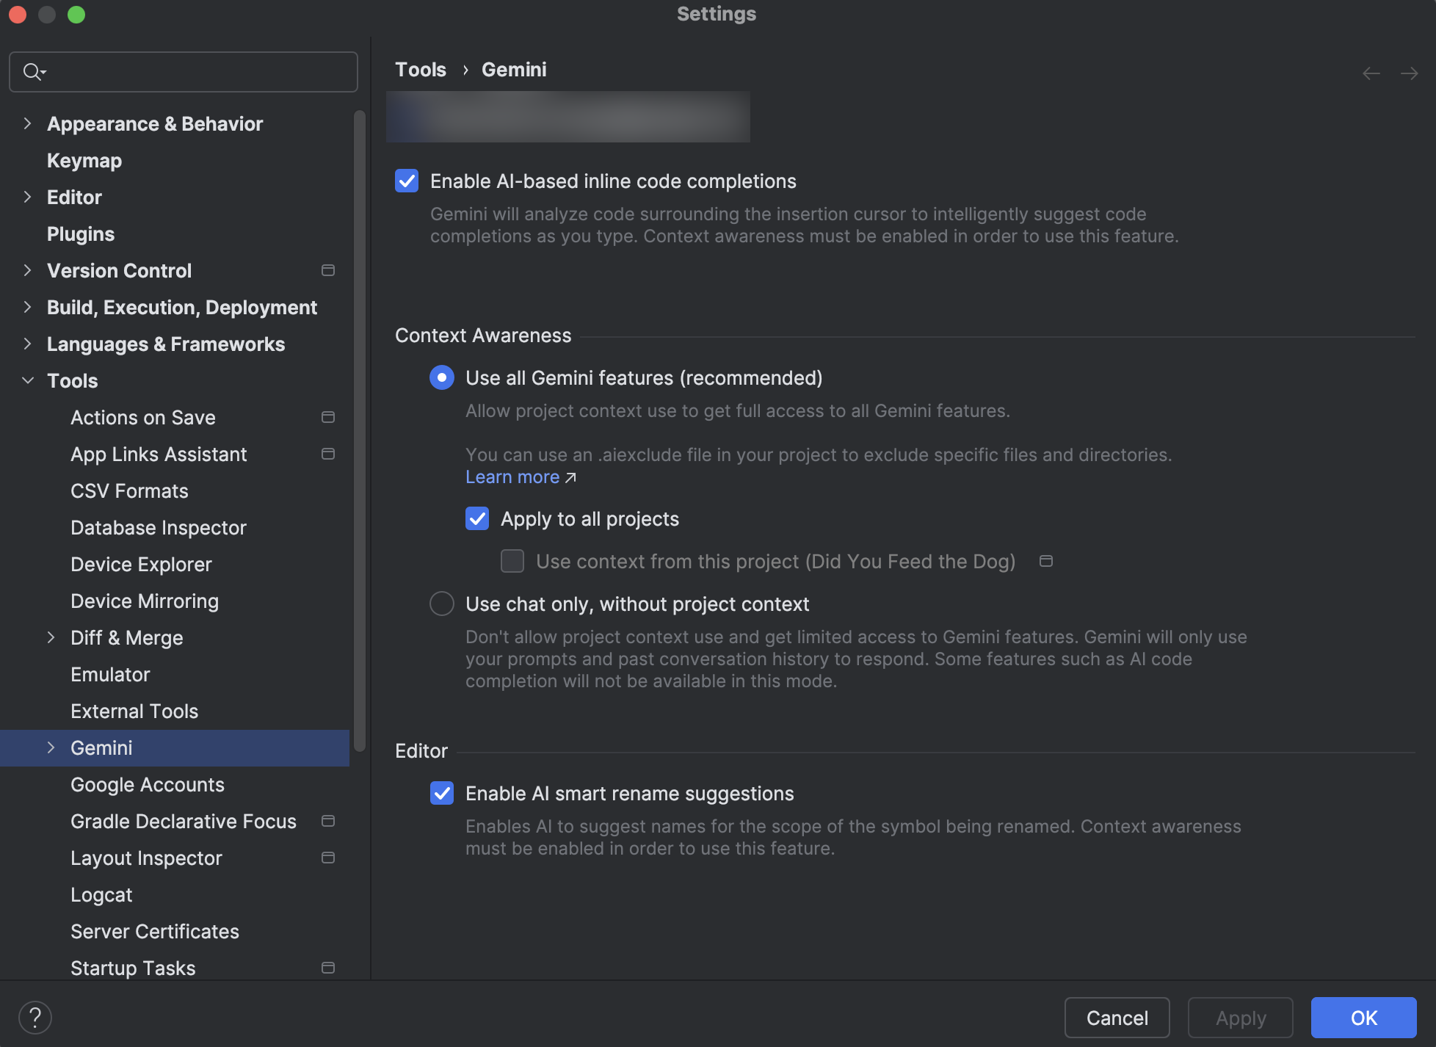
Task: Click project-level icon beside Version Control
Action: (x=328, y=271)
